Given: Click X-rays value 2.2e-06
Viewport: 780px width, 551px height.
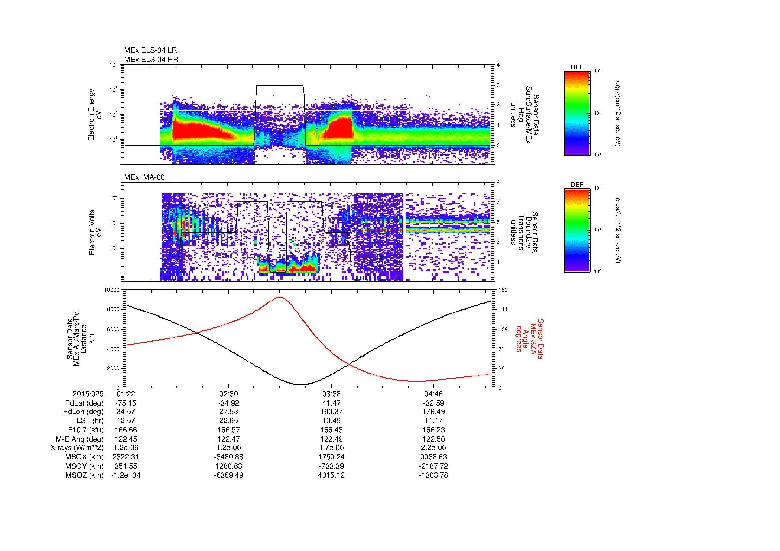Looking at the screenshot, I should point(434,448).
